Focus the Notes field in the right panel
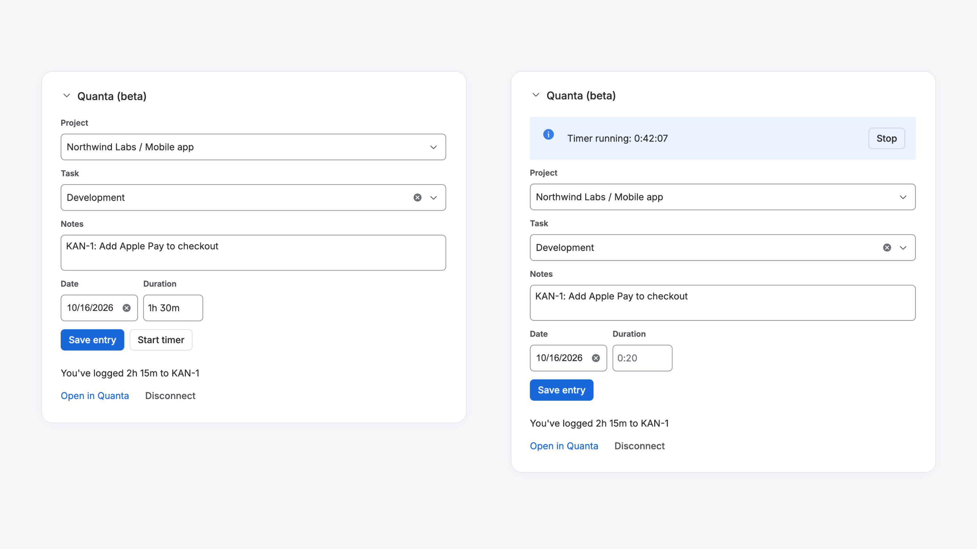The width and height of the screenshot is (977, 549). tap(723, 303)
